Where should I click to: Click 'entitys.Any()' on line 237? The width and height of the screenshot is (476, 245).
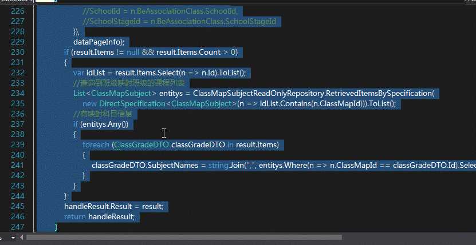[x=104, y=124]
